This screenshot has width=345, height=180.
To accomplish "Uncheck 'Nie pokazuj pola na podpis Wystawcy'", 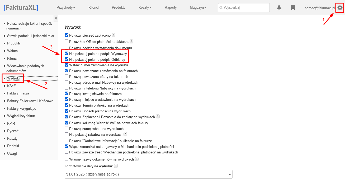I will [67, 53].
